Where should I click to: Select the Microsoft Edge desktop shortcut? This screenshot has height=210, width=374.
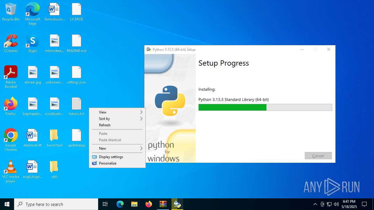coord(32,14)
